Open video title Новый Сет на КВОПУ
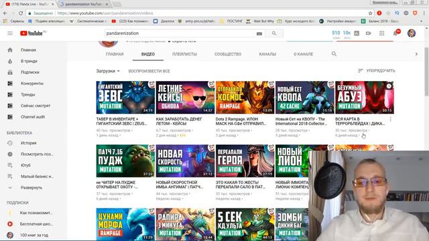429x241 pixels. [301, 121]
